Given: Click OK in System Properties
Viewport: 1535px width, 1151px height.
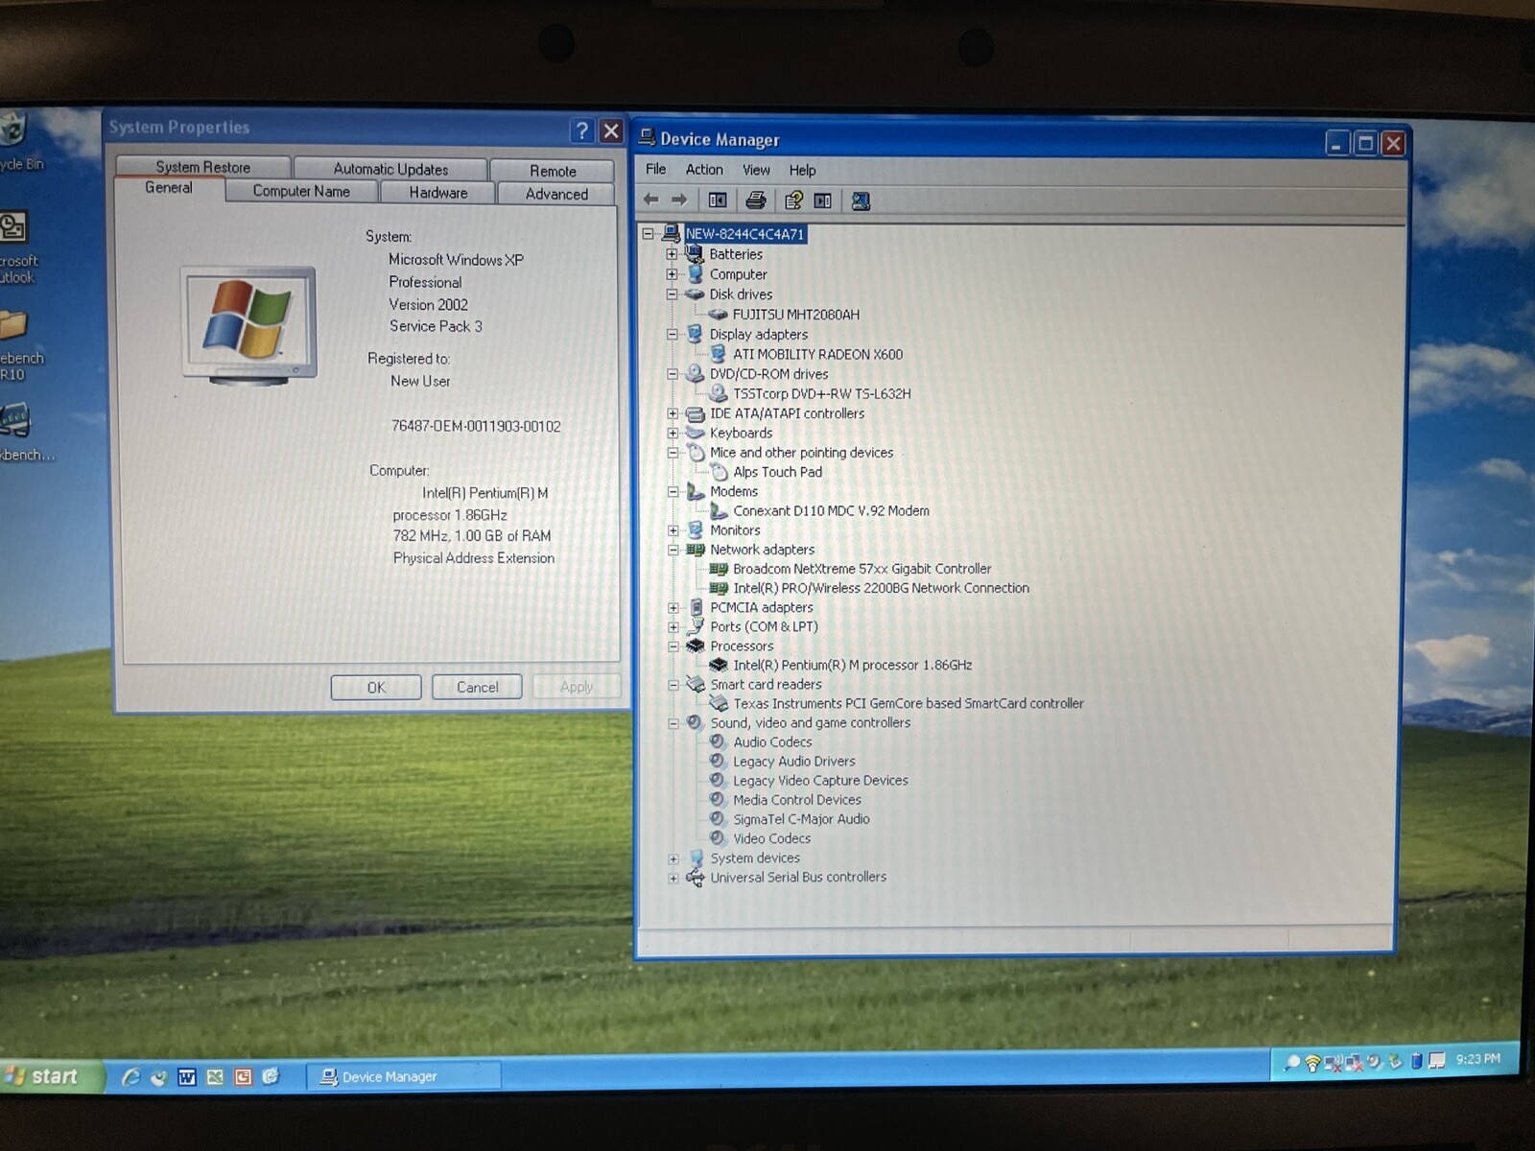Looking at the screenshot, I should tap(376, 687).
